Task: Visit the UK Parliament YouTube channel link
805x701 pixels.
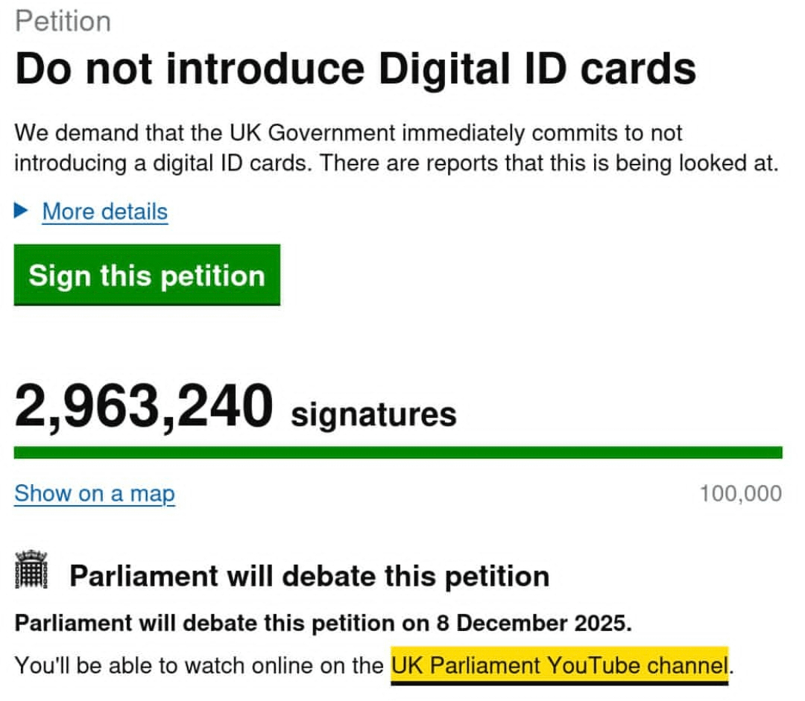Action: pos(558,664)
